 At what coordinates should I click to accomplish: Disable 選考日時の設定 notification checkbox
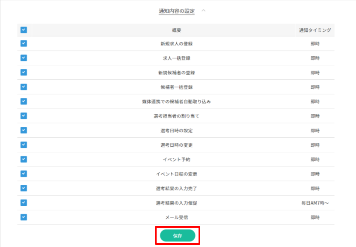pos(24,130)
